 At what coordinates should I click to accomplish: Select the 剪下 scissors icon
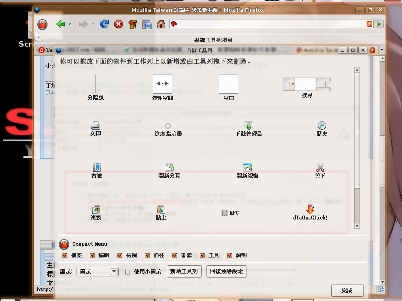(320, 167)
